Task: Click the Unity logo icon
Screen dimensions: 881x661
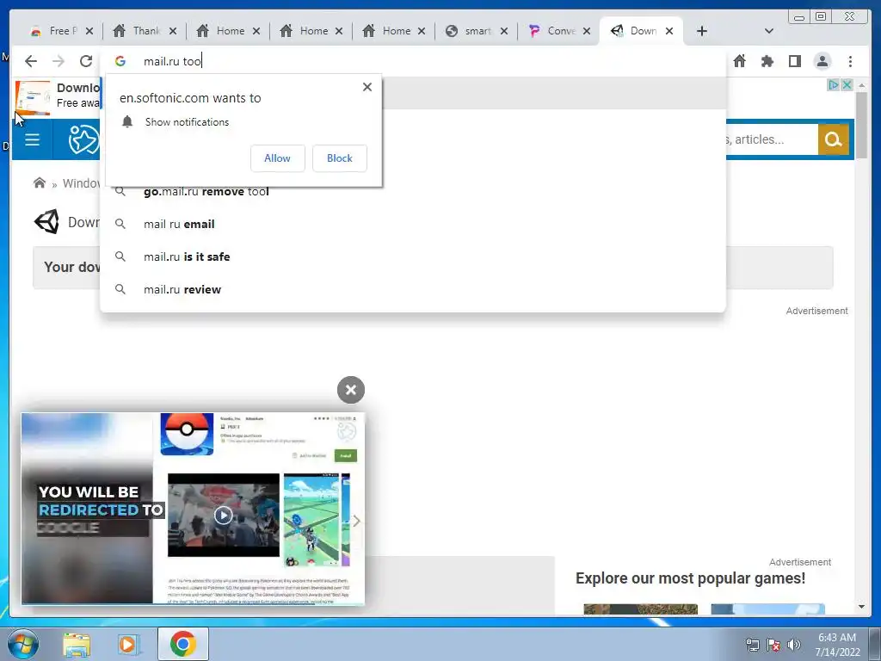Action: (46, 222)
